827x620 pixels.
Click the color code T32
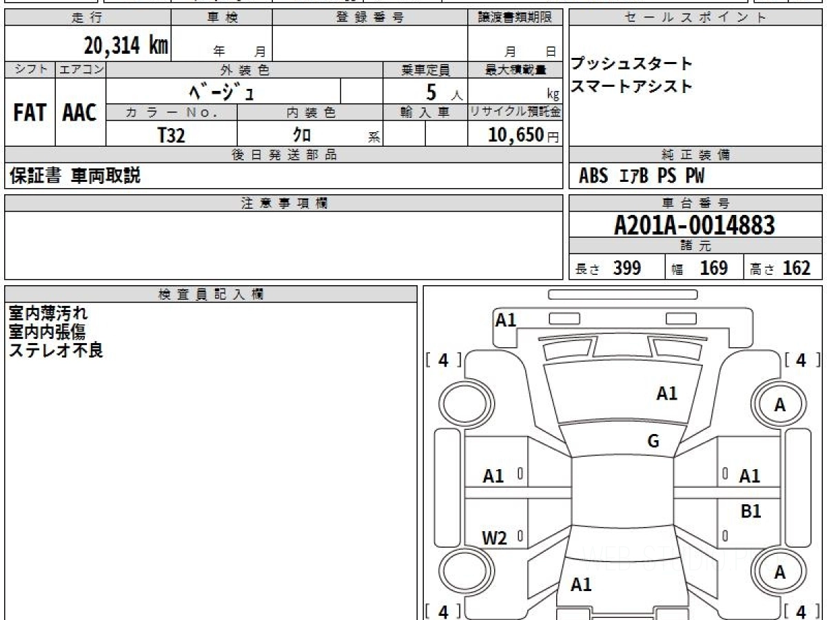pyautogui.click(x=172, y=135)
